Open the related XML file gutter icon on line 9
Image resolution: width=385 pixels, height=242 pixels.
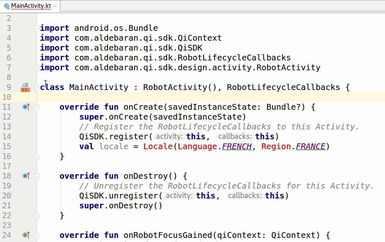(x=25, y=88)
